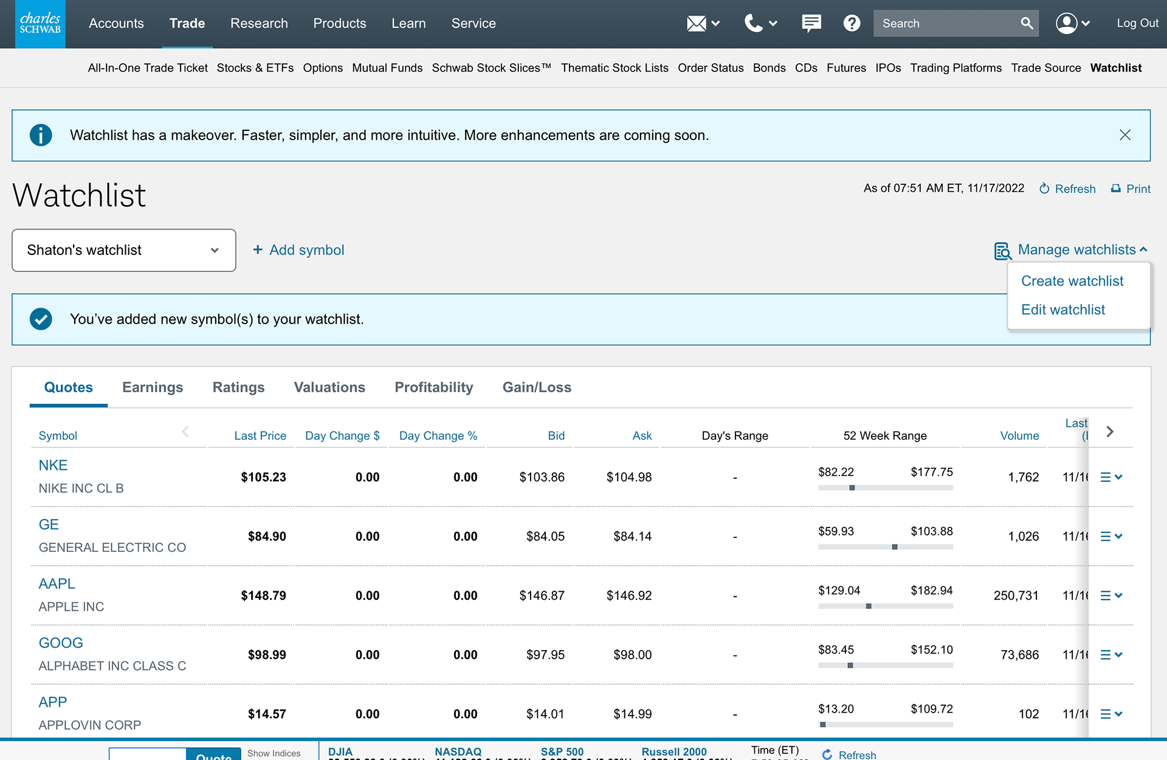Open All-In-One Trade Ticket
Image resolution: width=1167 pixels, height=760 pixels.
(x=148, y=68)
